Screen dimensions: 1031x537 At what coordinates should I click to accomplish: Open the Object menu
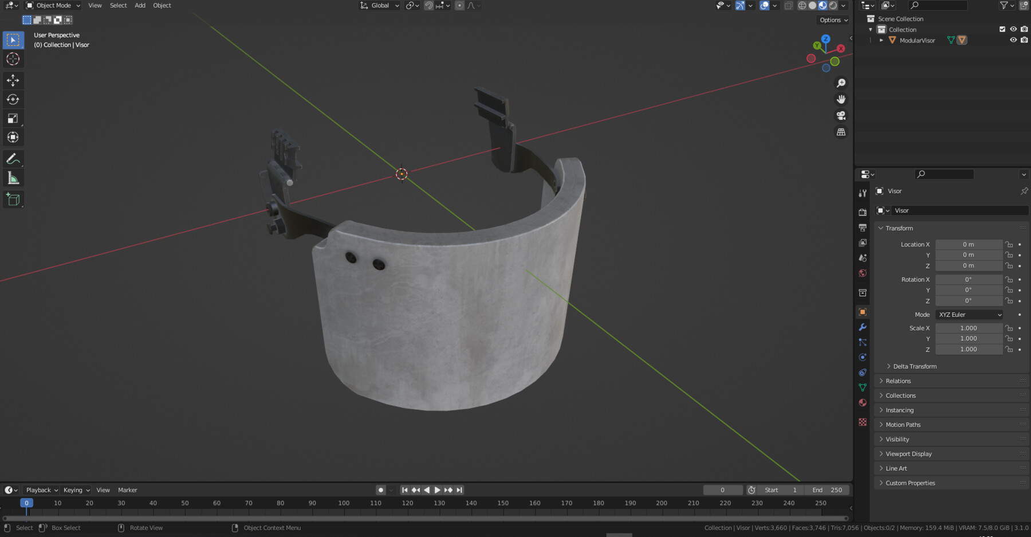(162, 5)
